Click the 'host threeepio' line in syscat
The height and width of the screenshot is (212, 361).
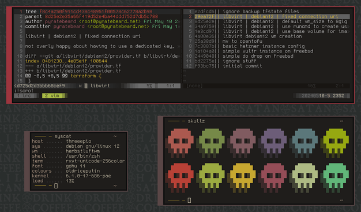(x=62, y=141)
